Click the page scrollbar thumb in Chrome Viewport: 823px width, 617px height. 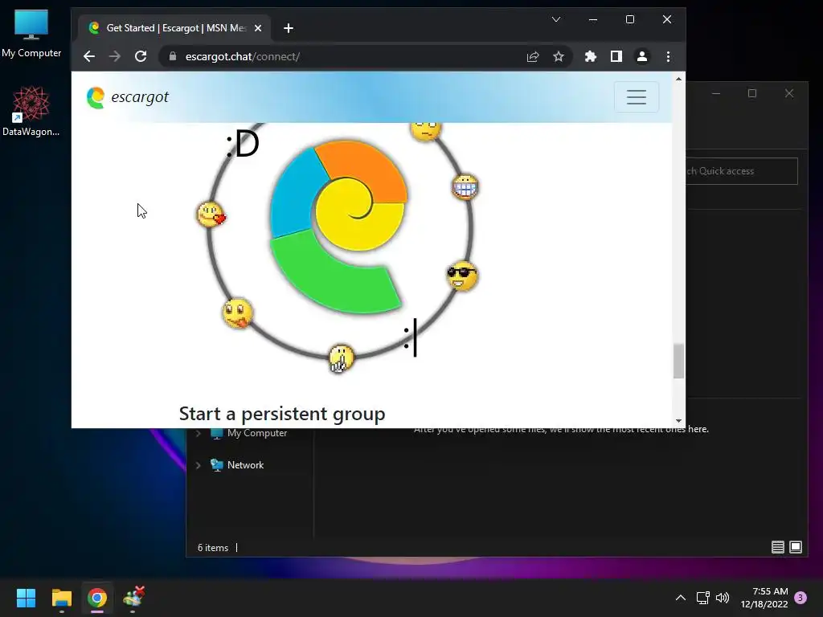[x=678, y=361]
